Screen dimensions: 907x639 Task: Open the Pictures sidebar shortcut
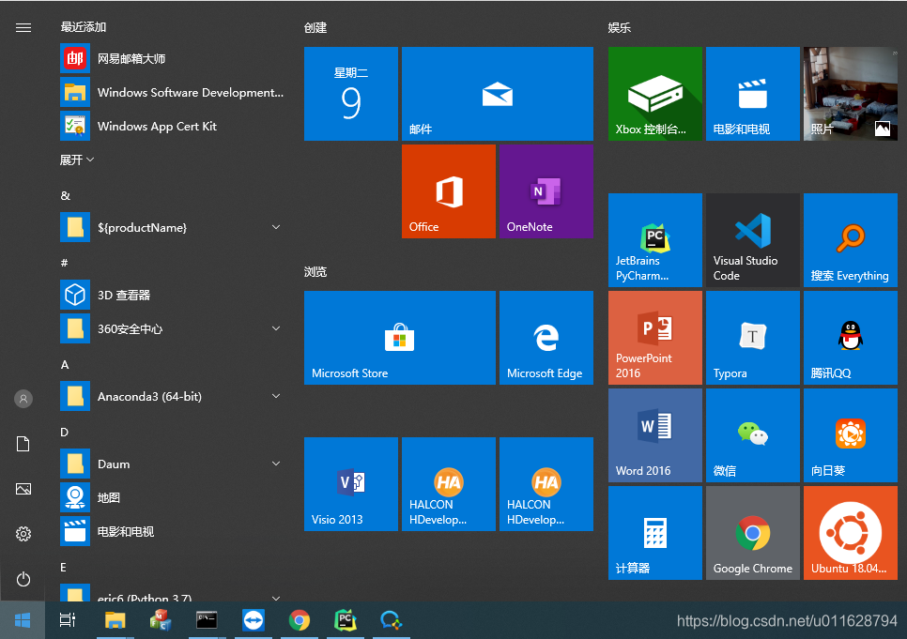click(x=23, y=489)
